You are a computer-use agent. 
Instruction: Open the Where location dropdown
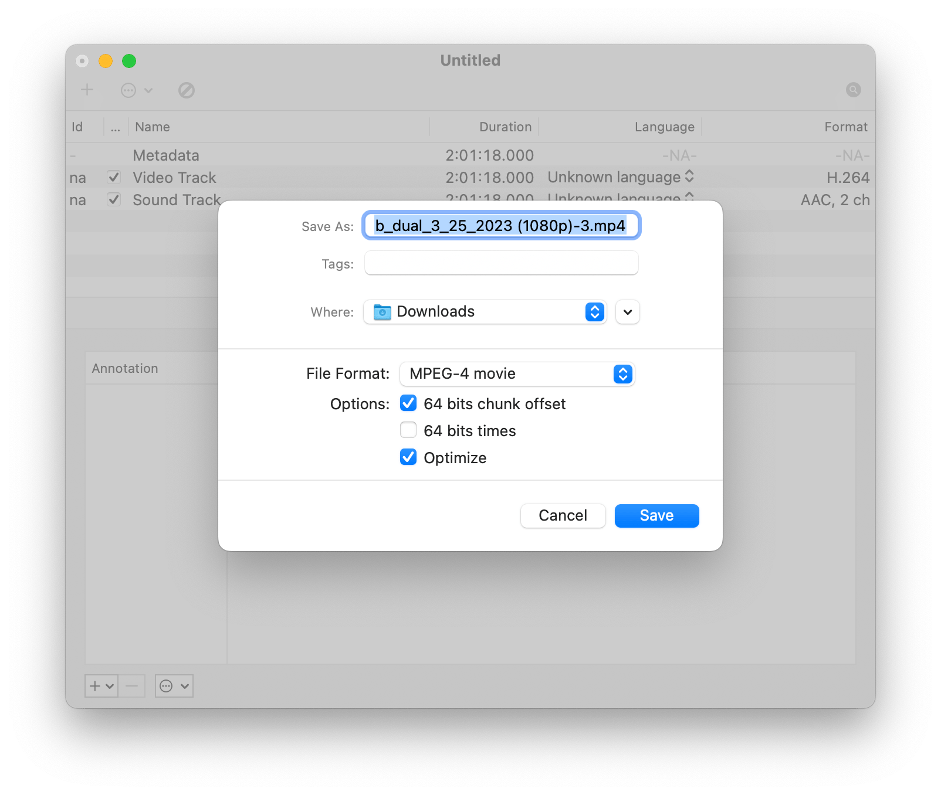(594, 312)
